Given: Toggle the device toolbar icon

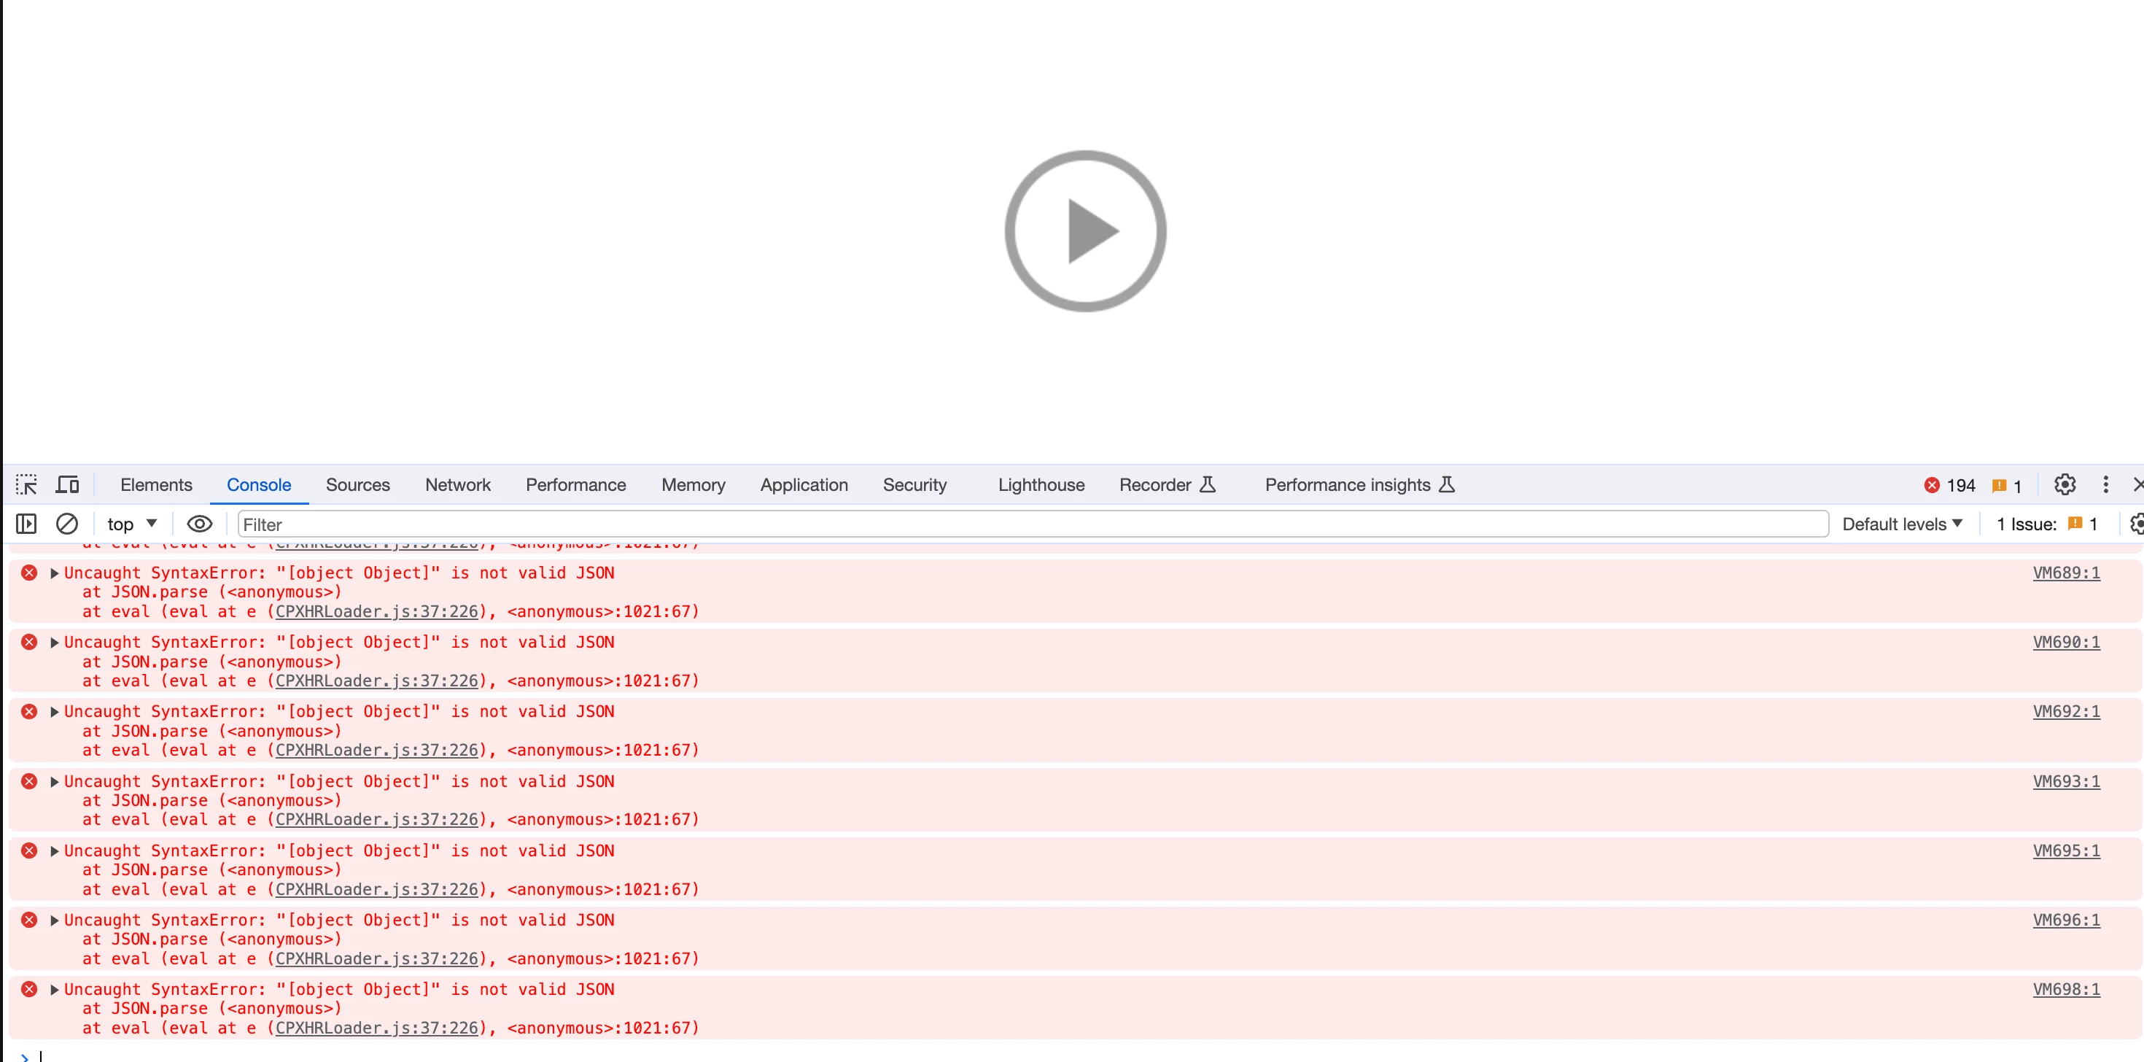Looking at the screenshot, I should (67, 484).
